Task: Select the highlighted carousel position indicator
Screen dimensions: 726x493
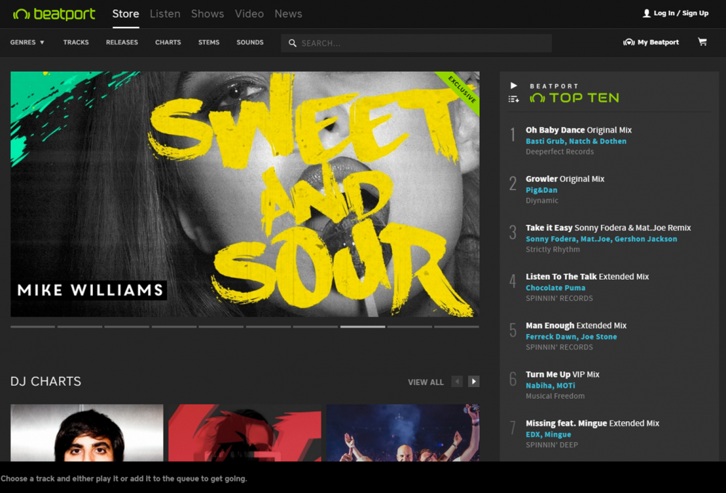Action: click(x=363, y=327)
